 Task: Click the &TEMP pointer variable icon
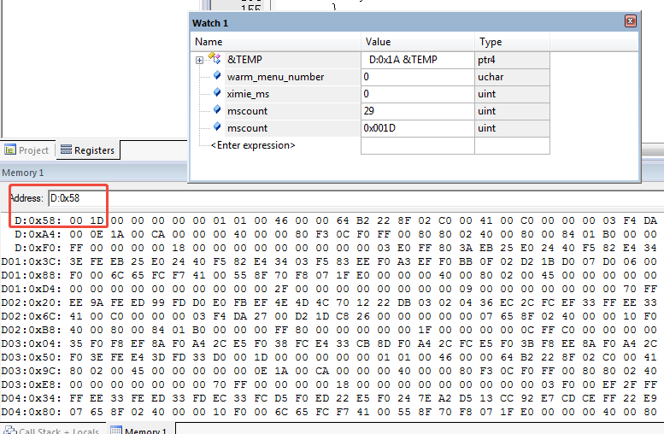[214, 59]
